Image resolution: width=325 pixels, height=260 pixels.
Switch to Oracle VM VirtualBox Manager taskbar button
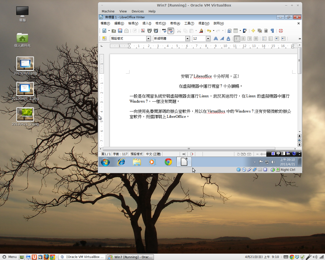coord(82,257)
